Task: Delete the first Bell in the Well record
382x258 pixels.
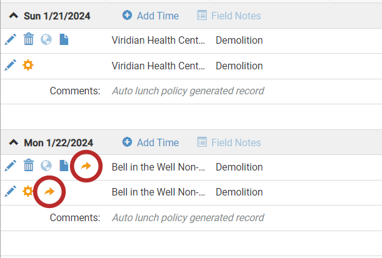Action: (x=29, y=166)
